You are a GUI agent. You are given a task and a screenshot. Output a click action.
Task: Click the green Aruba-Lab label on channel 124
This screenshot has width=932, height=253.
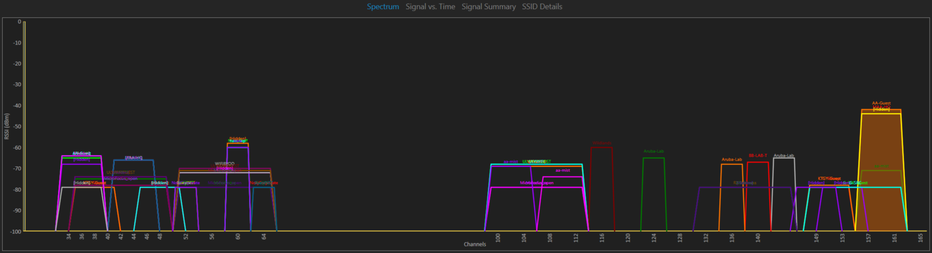coord(654,152)
